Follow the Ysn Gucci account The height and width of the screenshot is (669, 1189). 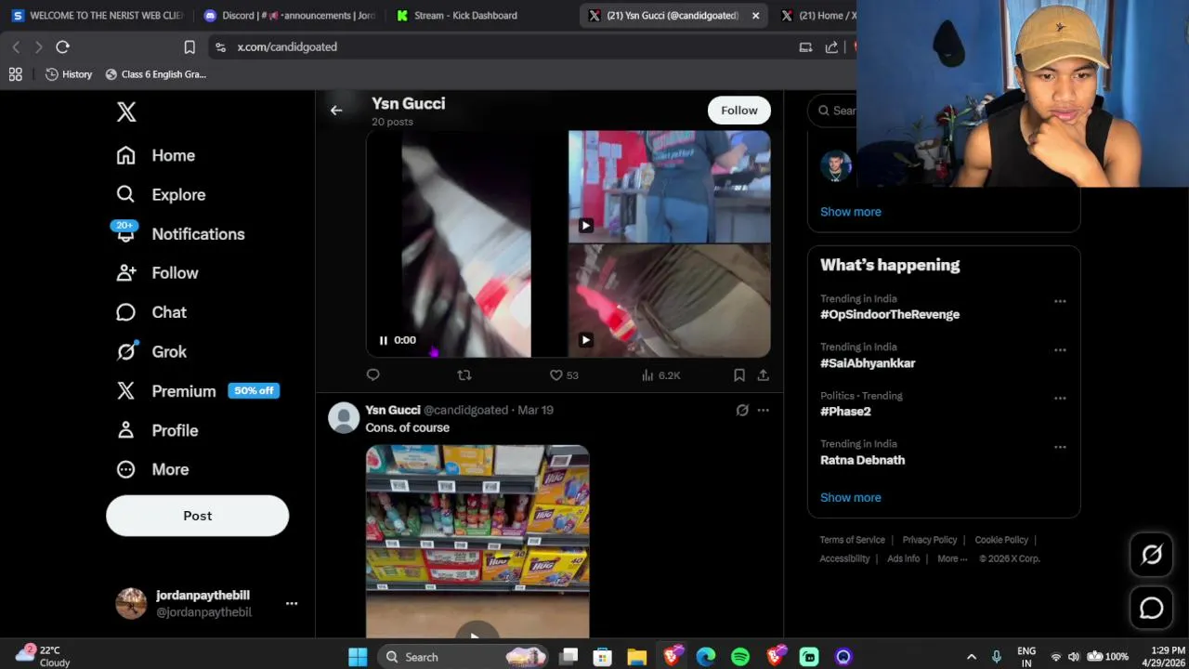tap(739, 110)
